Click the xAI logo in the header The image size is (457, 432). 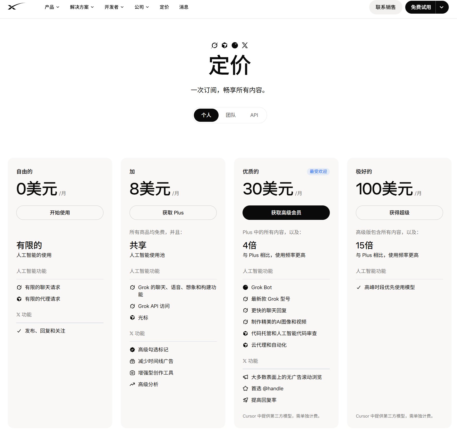[x=16, y=6]
